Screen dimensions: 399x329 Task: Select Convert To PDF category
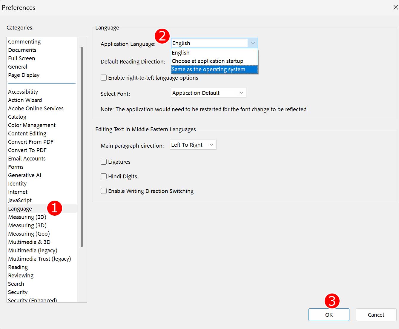(27, 150)
